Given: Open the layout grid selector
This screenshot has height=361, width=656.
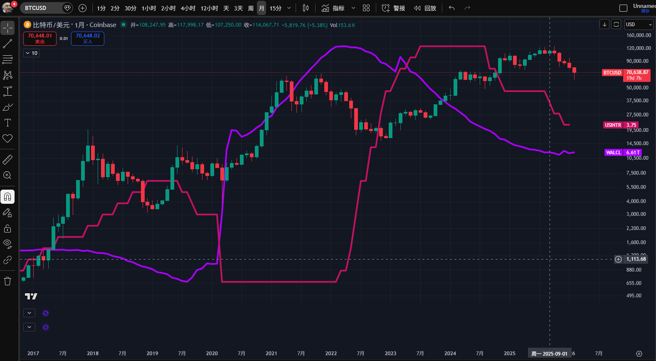Looking at the screenshot, I should click(x=366, y=8).
